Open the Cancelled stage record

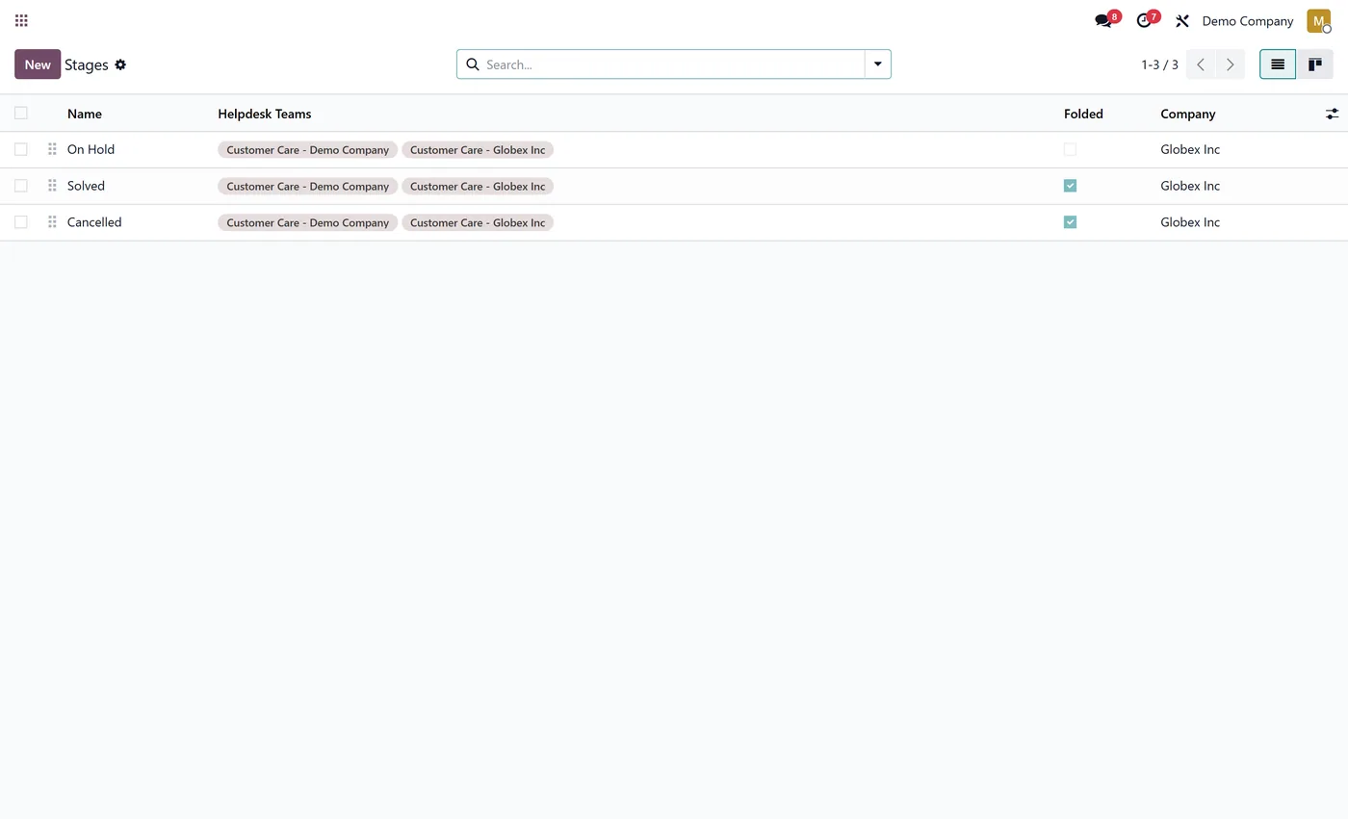(94, 222)
